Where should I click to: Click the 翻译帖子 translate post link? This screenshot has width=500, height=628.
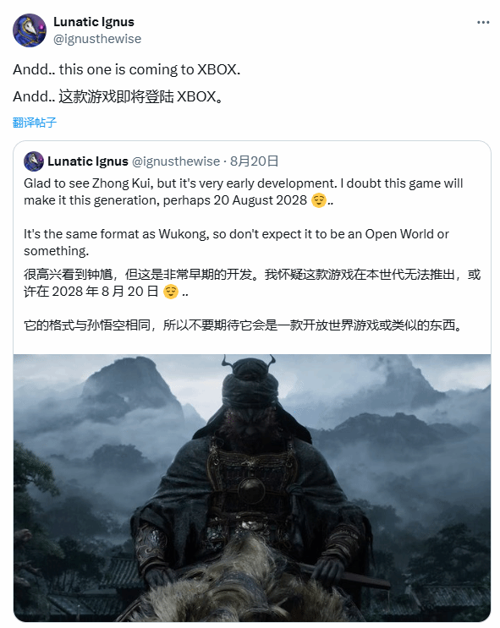click(x=35, y=123)
